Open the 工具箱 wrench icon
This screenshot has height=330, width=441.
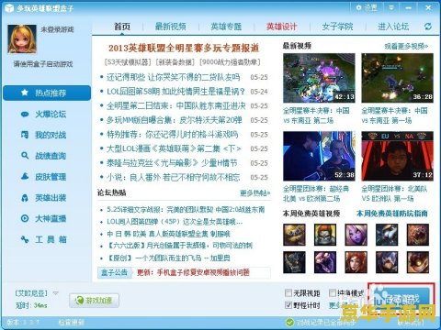[25, 239]
